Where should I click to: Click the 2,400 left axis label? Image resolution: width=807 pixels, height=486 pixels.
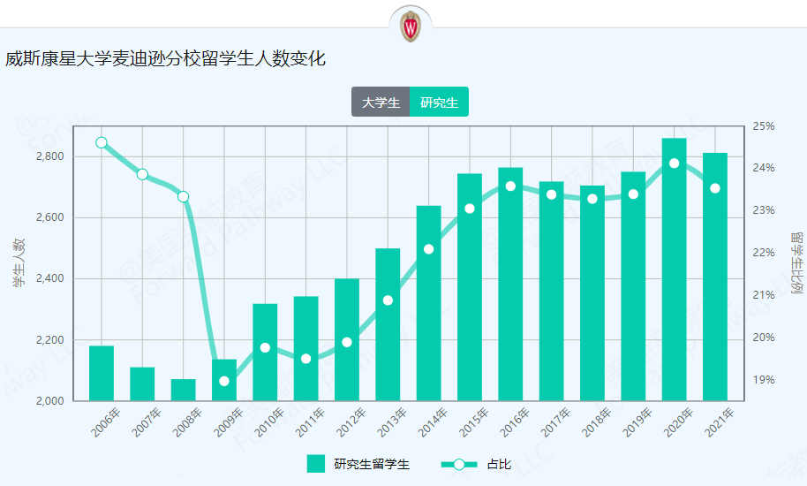(x=50, y=278)
